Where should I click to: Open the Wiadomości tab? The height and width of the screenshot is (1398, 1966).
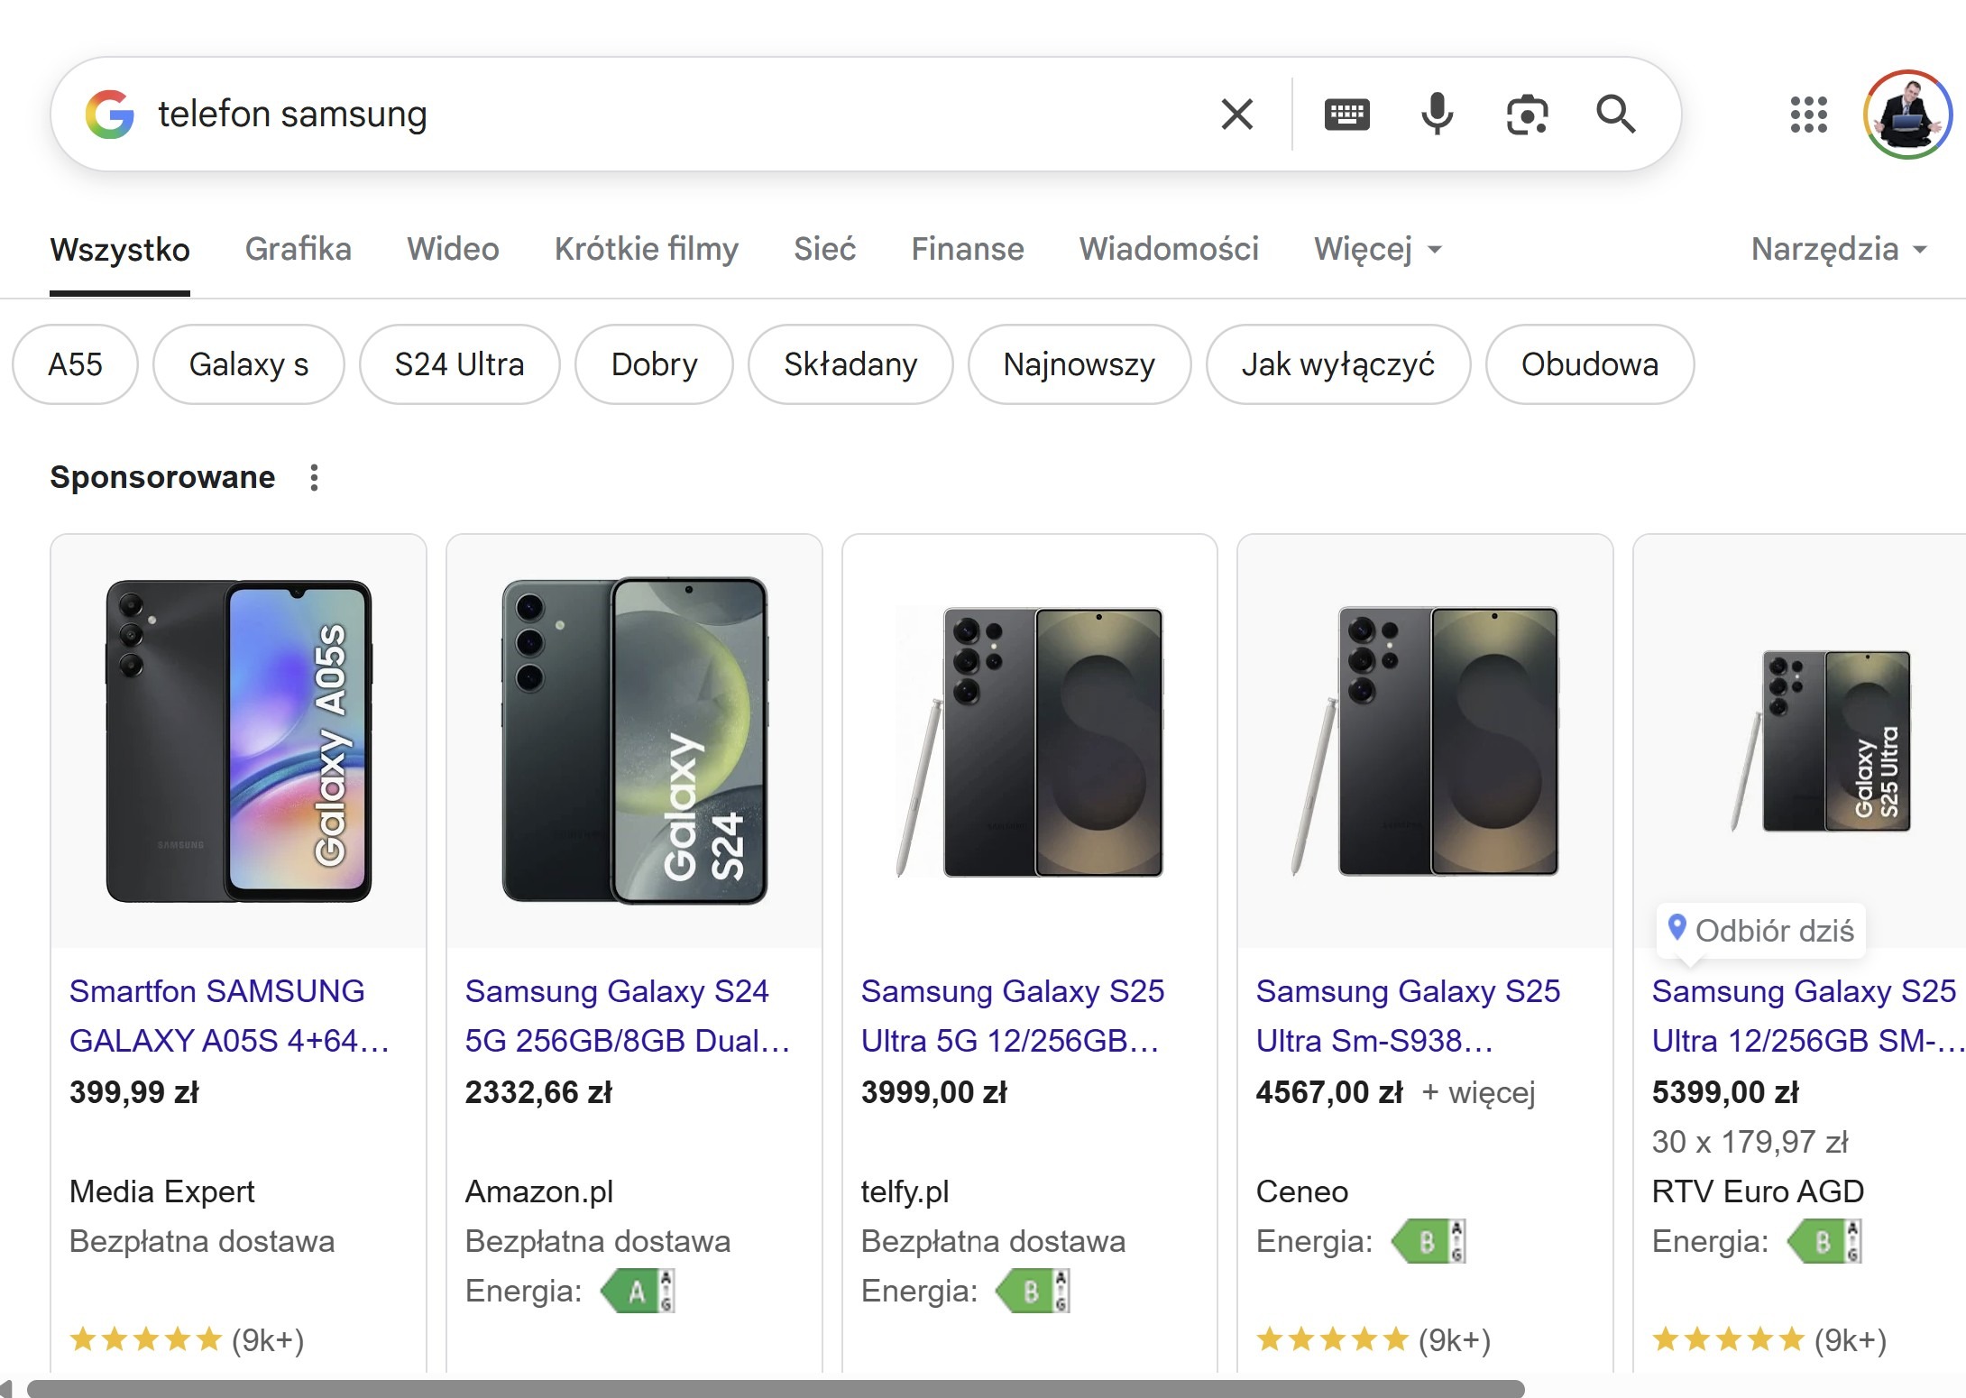tap(1169, 249)
